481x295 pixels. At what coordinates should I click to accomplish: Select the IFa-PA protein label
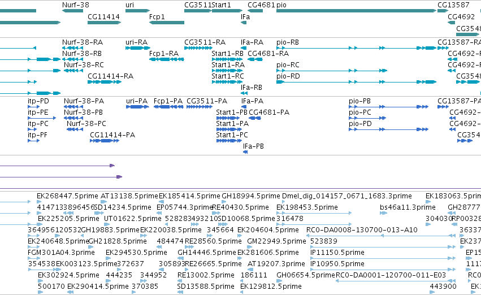(x=253, y=101)
